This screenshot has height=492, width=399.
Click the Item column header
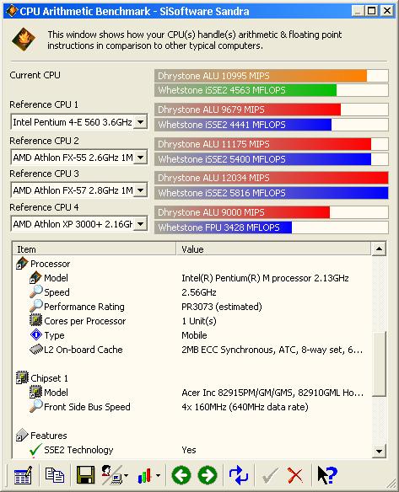(94, 249)
